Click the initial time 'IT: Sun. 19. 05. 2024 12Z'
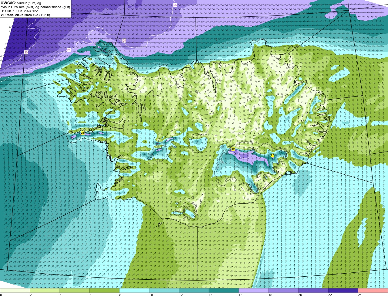388x297 pixels. (19, 11)
